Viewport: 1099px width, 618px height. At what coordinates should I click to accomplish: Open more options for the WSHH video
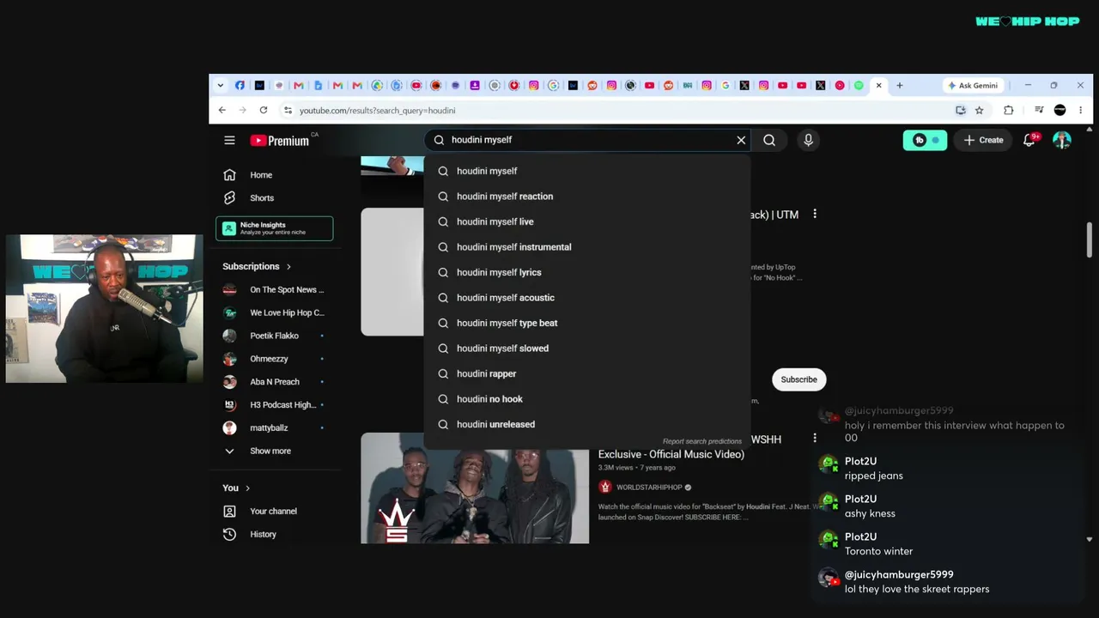pos(815,439)
